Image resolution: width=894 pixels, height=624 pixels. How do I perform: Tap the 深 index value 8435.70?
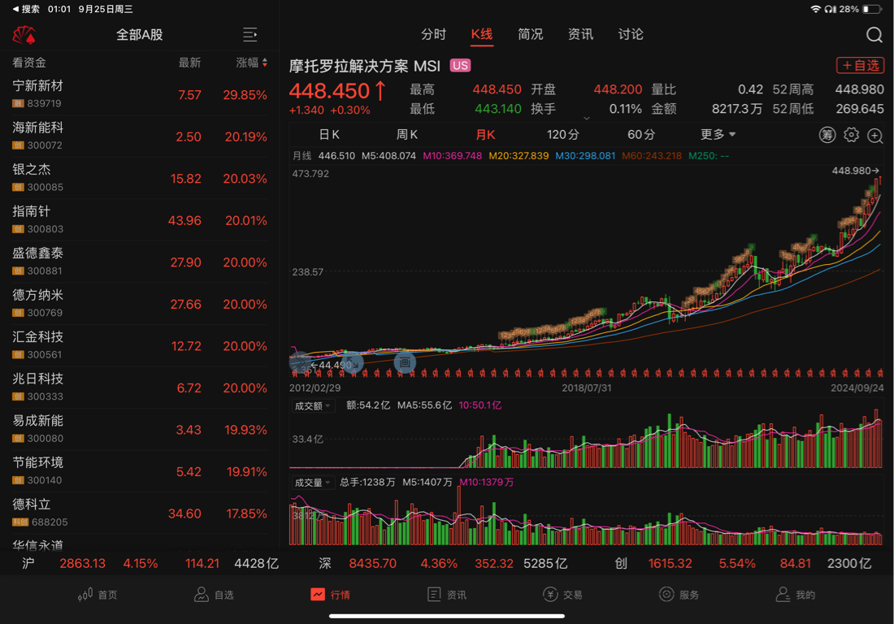(x=372, y=564)
